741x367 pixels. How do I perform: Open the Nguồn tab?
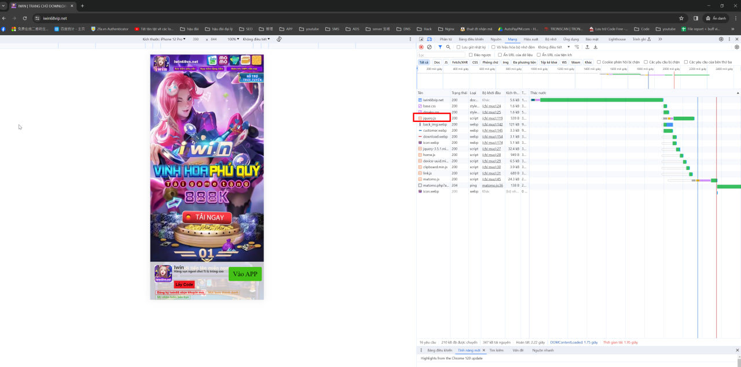click(x=496, y=39)
